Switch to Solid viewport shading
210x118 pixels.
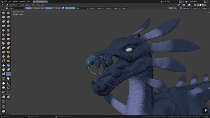[200, 5]
